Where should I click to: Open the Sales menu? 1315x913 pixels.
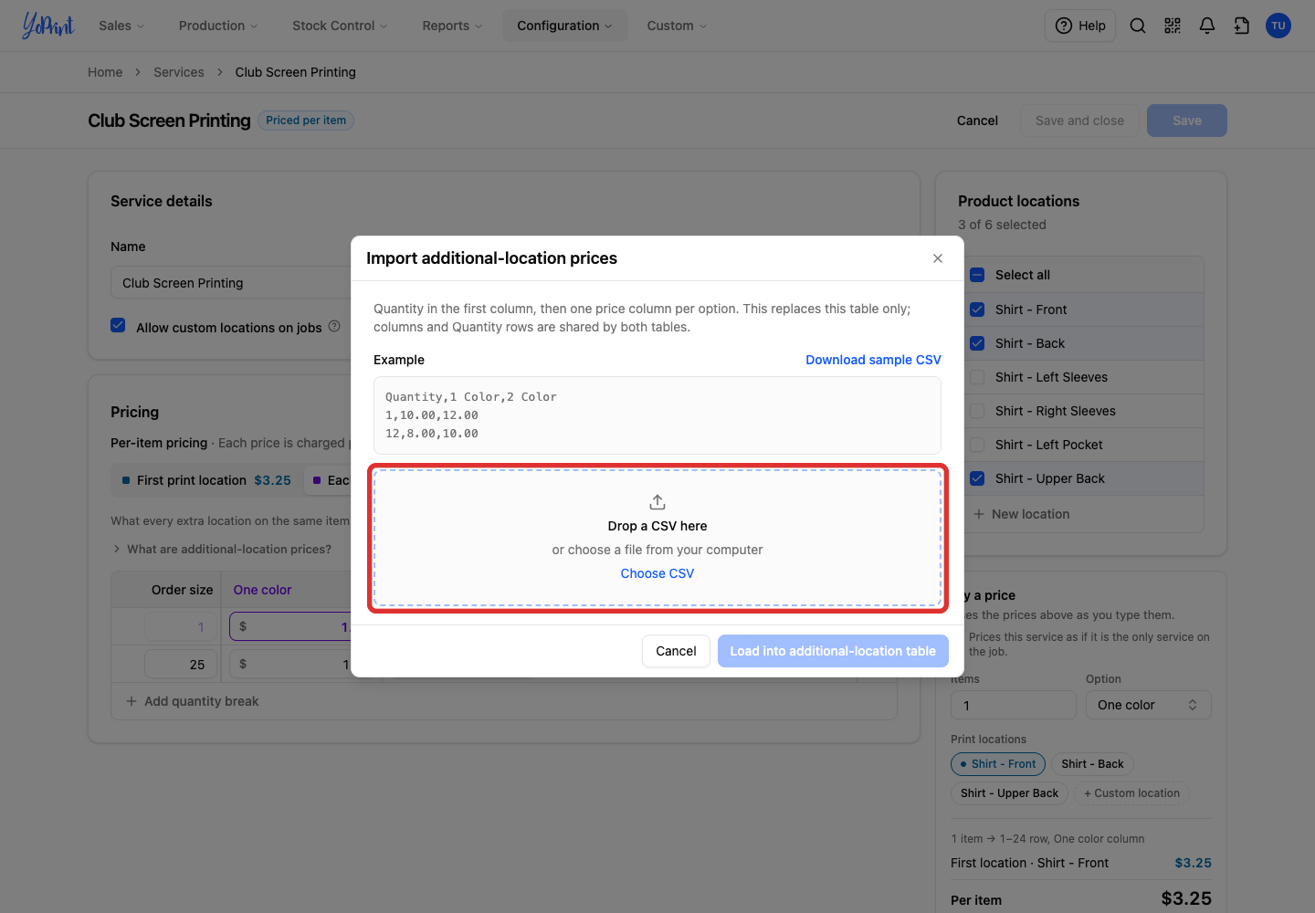tap(121, 26)
